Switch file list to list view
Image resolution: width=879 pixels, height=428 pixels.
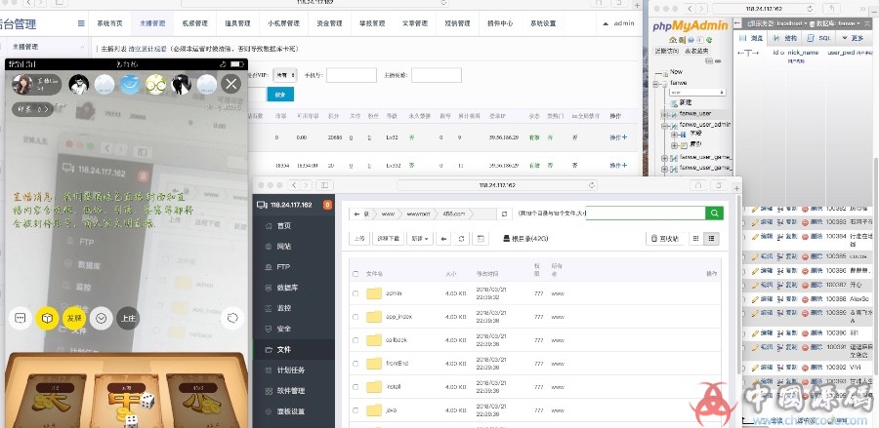tap(711, 238)
